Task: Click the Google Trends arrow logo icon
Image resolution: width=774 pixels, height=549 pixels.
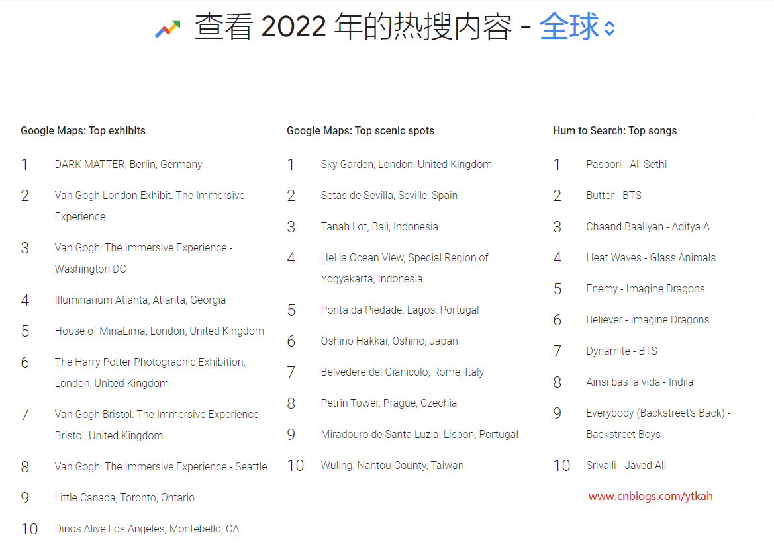Action: [168, 29]
